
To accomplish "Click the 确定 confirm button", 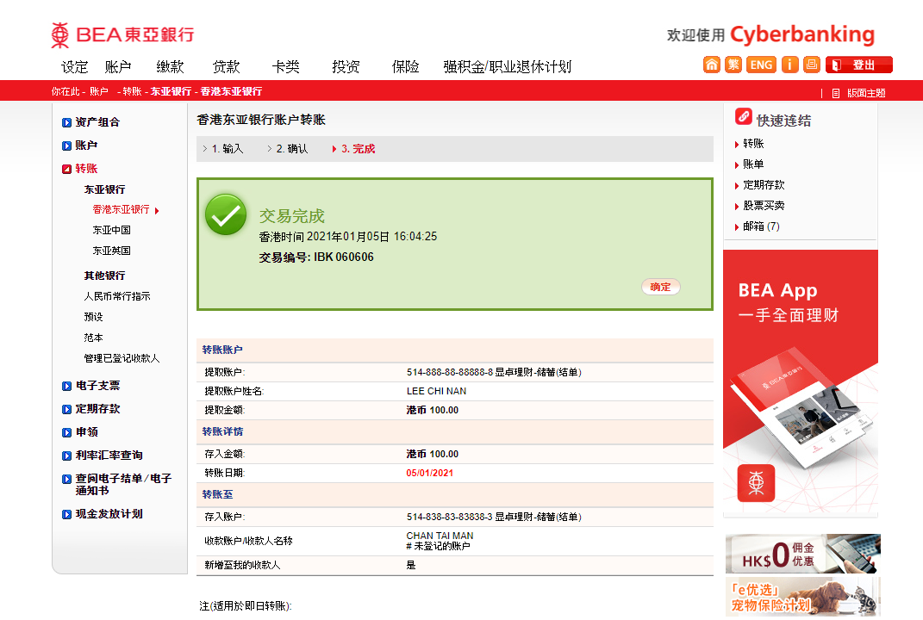I will click(x=660, y=287).
